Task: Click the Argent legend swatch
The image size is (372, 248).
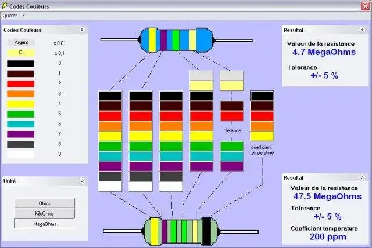Action: tap(21, 42)
